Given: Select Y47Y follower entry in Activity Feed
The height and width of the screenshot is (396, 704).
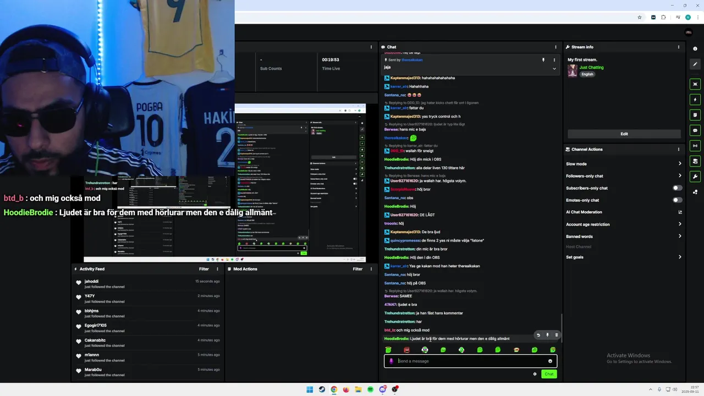Looking at the screenshot, I should pos(147,299).
